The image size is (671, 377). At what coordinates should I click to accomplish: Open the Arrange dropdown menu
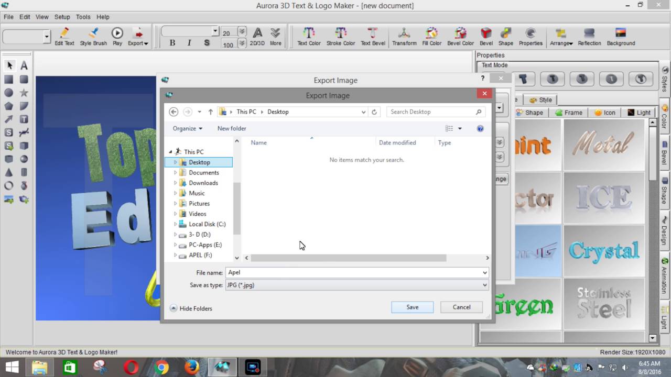click(x=561, y=37)
